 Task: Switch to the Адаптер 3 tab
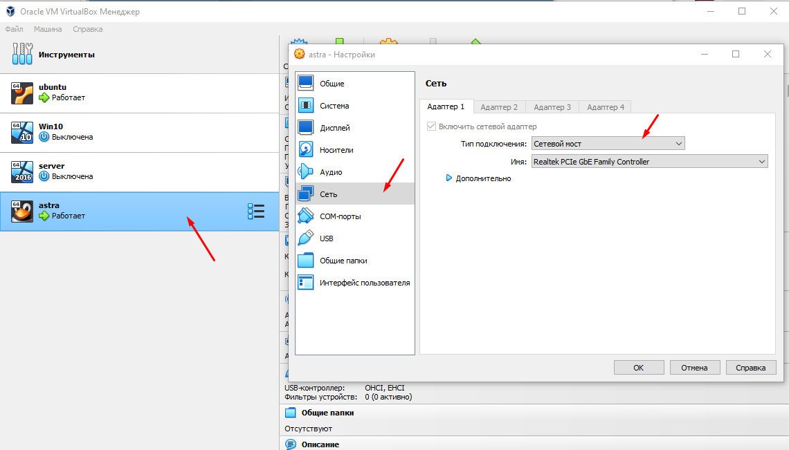pyautogui.click(x=552, y=107)
